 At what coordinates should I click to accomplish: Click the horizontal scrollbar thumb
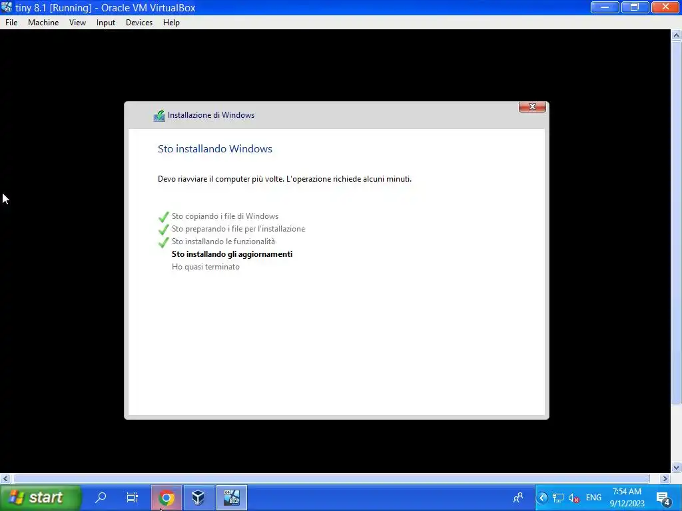[x=332, y=478]
